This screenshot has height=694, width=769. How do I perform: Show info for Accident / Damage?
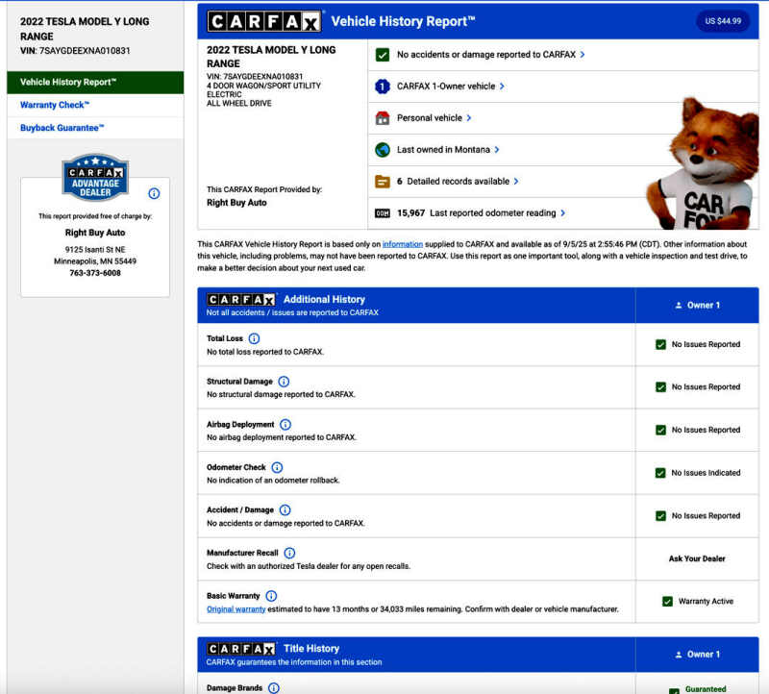click(285, 510)
